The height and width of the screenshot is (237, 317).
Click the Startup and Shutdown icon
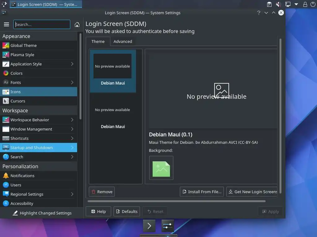pos(6,148)
